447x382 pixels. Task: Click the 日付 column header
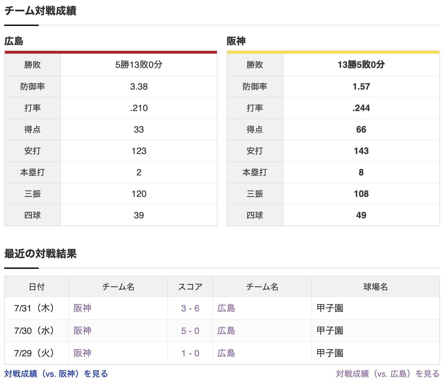coord(36,287)
